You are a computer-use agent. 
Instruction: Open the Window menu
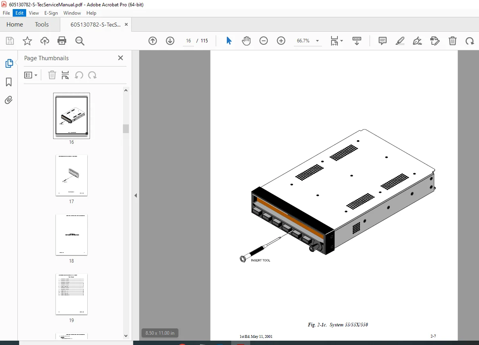pos(72,13)
